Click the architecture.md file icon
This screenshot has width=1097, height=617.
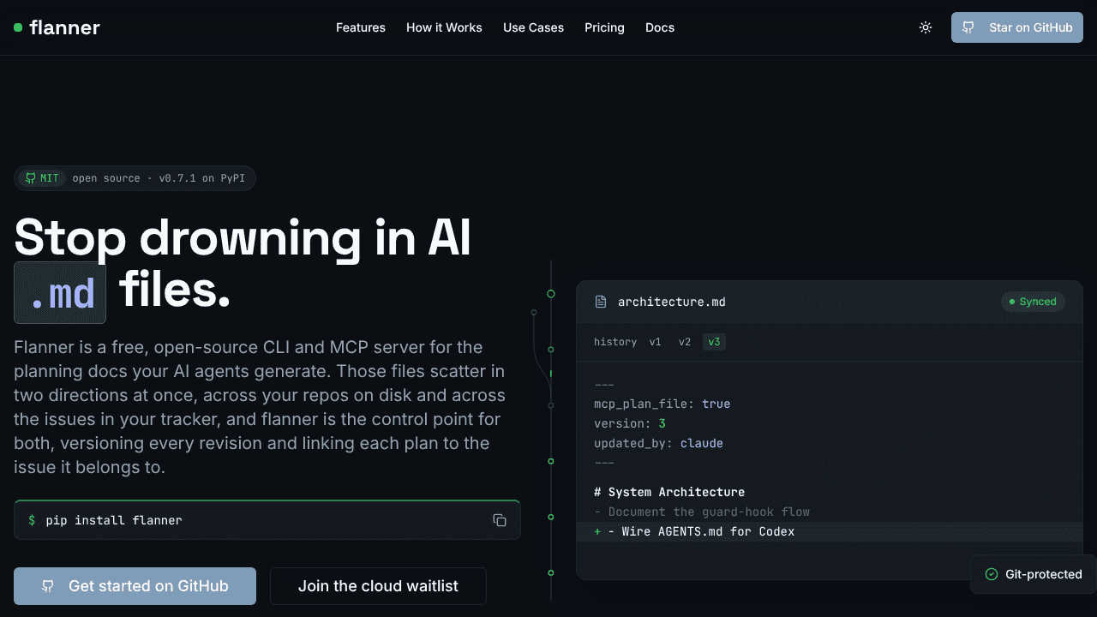point(601,302)
